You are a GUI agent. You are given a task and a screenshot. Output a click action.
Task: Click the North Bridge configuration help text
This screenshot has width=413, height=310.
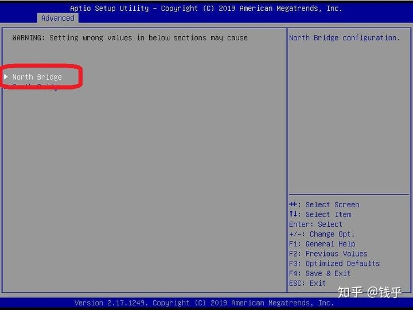tap(344, 38)
